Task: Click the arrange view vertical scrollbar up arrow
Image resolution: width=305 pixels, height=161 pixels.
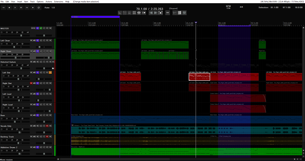Action: click(x=303, y=28)
